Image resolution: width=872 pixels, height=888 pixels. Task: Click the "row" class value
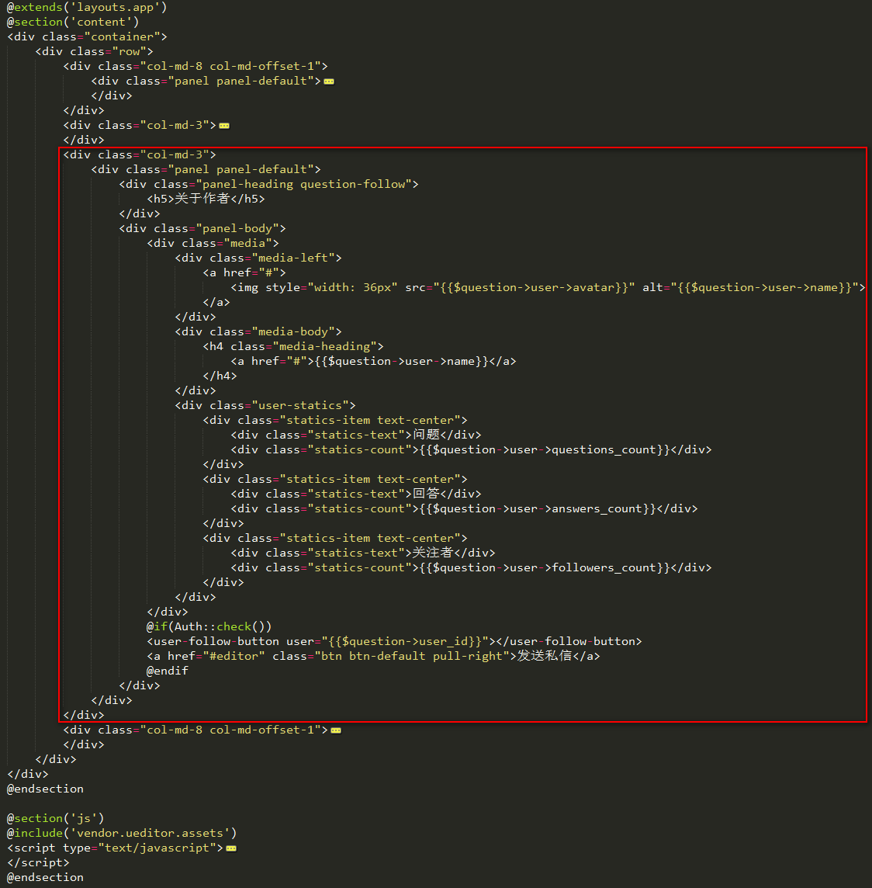(x=129, y=51)
